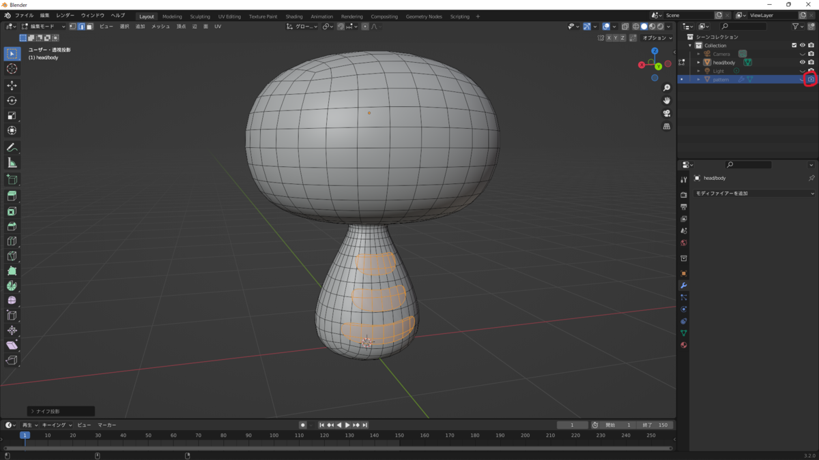Open the Add Modifier dropdown
Viewport: 819px width, 460px height.
coord(754,194)
